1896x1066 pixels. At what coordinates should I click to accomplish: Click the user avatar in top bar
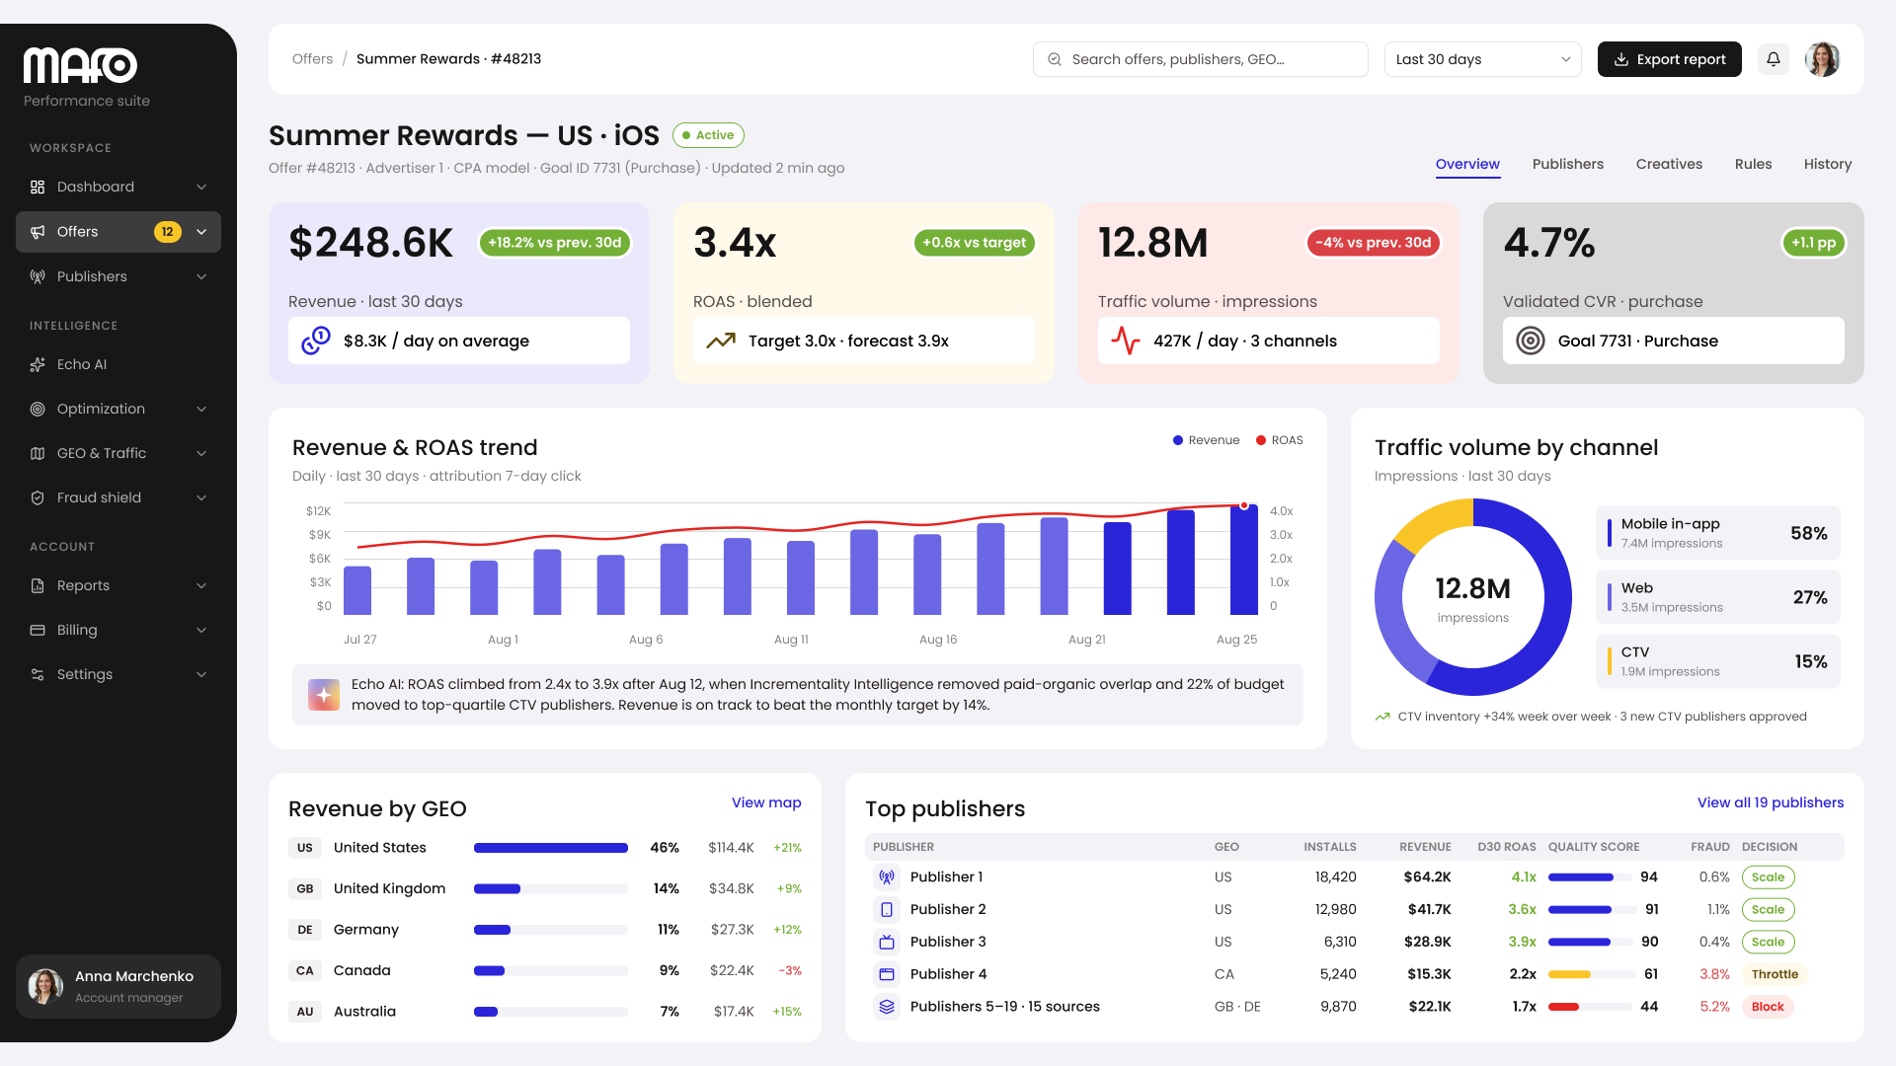[1823, 59]
